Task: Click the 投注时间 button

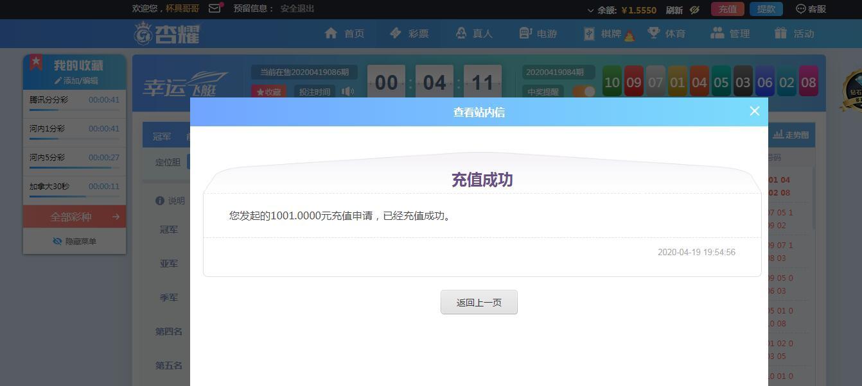Action: click(314, 92)
